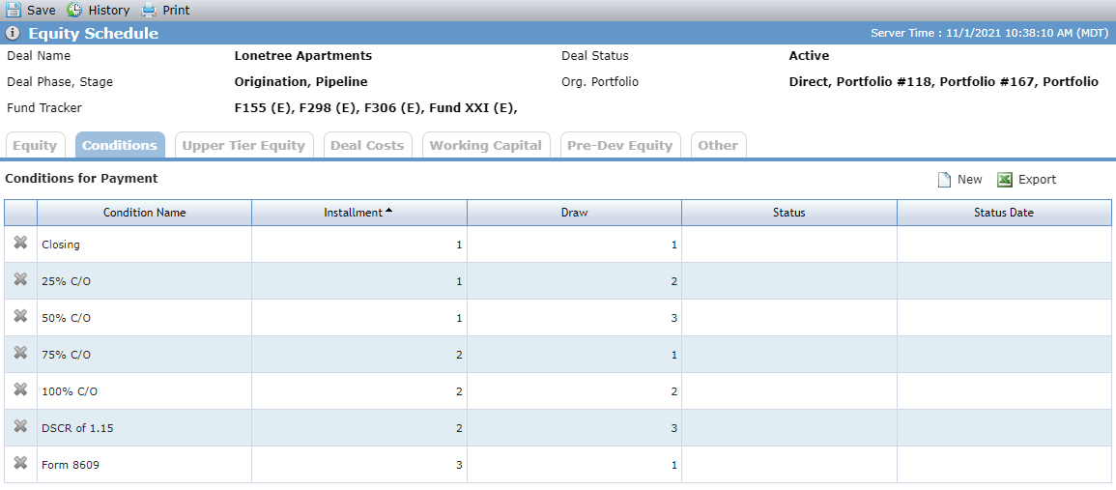Delete the Closing condition row
Screen dimensions: 1116x490
pos(20,243)
